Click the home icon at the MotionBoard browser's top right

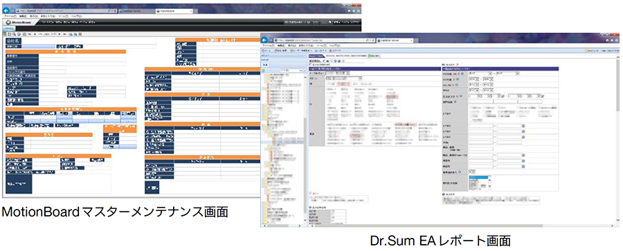pyautogui.click(x=348, y=12)
